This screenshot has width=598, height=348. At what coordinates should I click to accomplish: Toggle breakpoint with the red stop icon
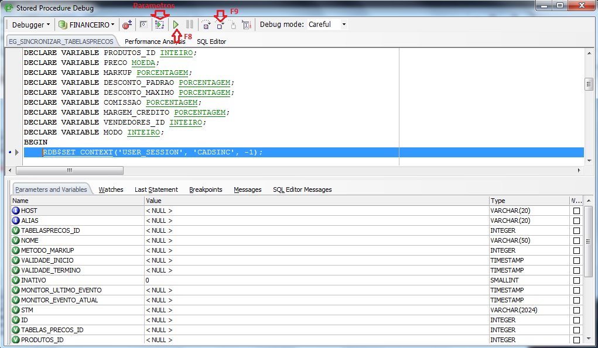[127, 25]
